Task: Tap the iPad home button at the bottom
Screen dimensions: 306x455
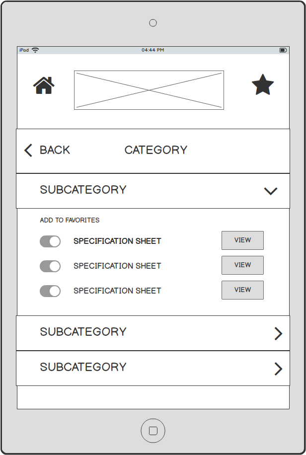Action: (x=153, y=431)
